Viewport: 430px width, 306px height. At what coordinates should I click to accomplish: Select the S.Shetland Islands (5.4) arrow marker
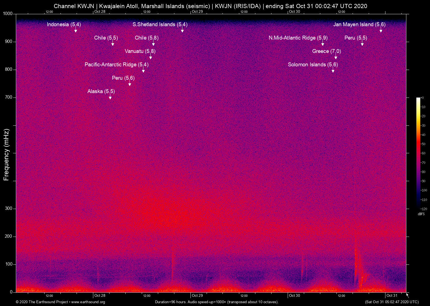pyautogui.click(x=182, y=30)
